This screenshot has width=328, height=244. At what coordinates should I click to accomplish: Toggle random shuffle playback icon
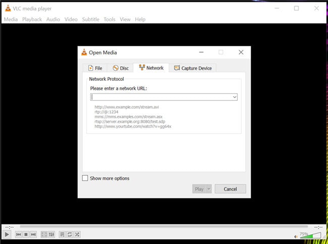77,234
